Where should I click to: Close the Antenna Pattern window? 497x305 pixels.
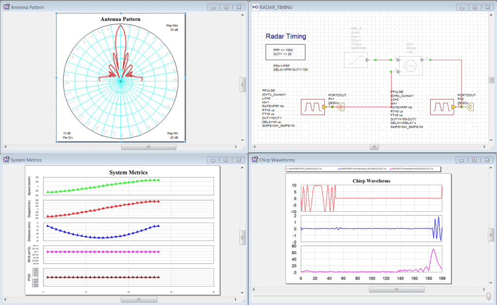(239, 7)
